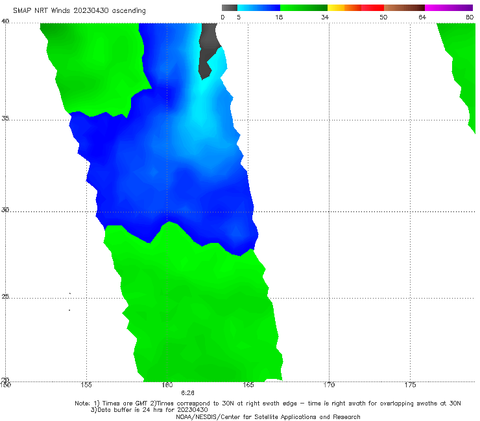Click longitude label '150' at the bottom left
This screenshot has height=421, width=480.
point(5,385)
